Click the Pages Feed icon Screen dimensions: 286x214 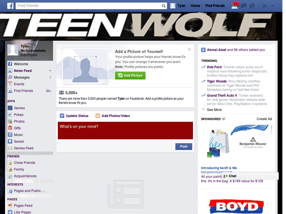click(x=10, y=205)
